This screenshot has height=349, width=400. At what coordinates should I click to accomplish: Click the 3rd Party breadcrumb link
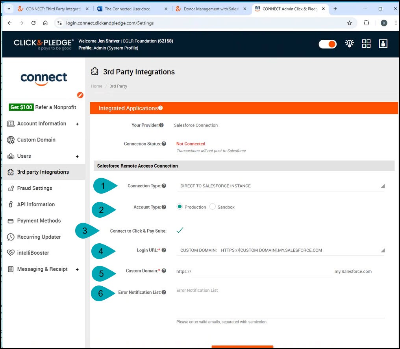119,86
